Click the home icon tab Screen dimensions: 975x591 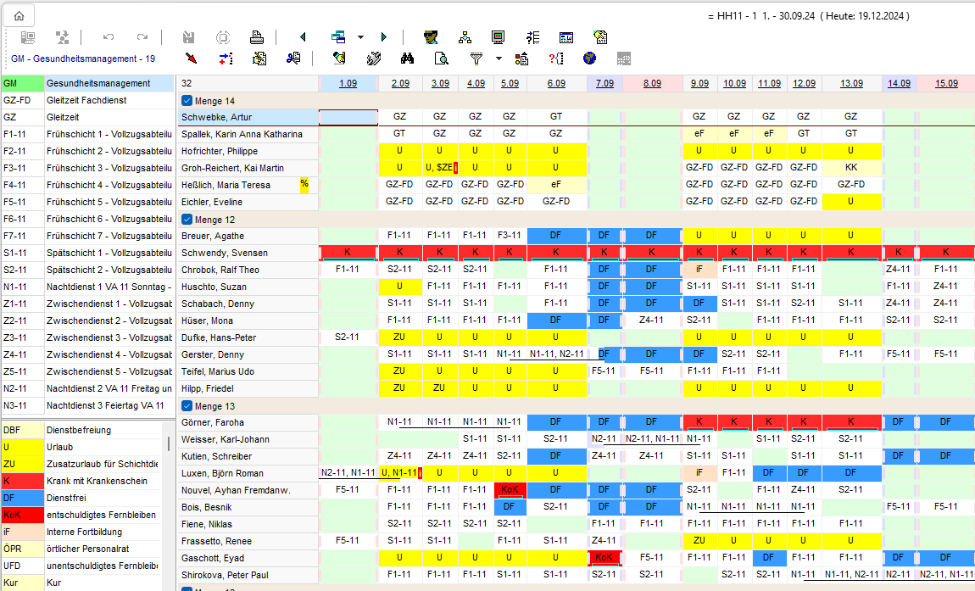coord(19,15)
